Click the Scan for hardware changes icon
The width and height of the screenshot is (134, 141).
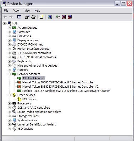(50, 17)
